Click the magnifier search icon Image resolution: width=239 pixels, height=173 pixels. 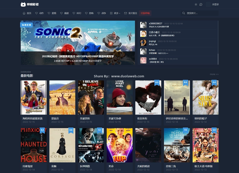click(x=184, y=13)
